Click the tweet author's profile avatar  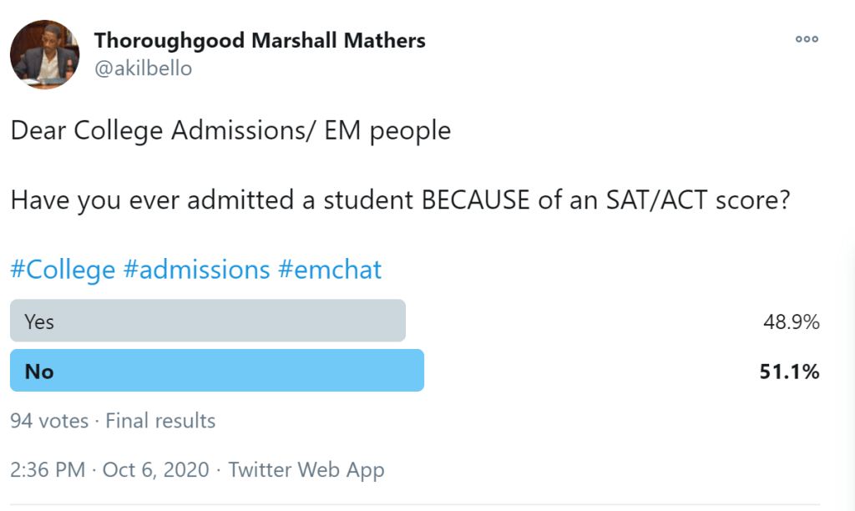[45, 55]
